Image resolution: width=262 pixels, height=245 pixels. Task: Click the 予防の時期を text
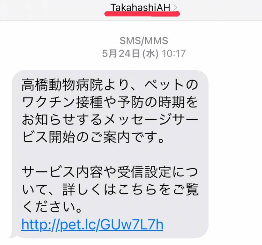(x=158, y=102)
